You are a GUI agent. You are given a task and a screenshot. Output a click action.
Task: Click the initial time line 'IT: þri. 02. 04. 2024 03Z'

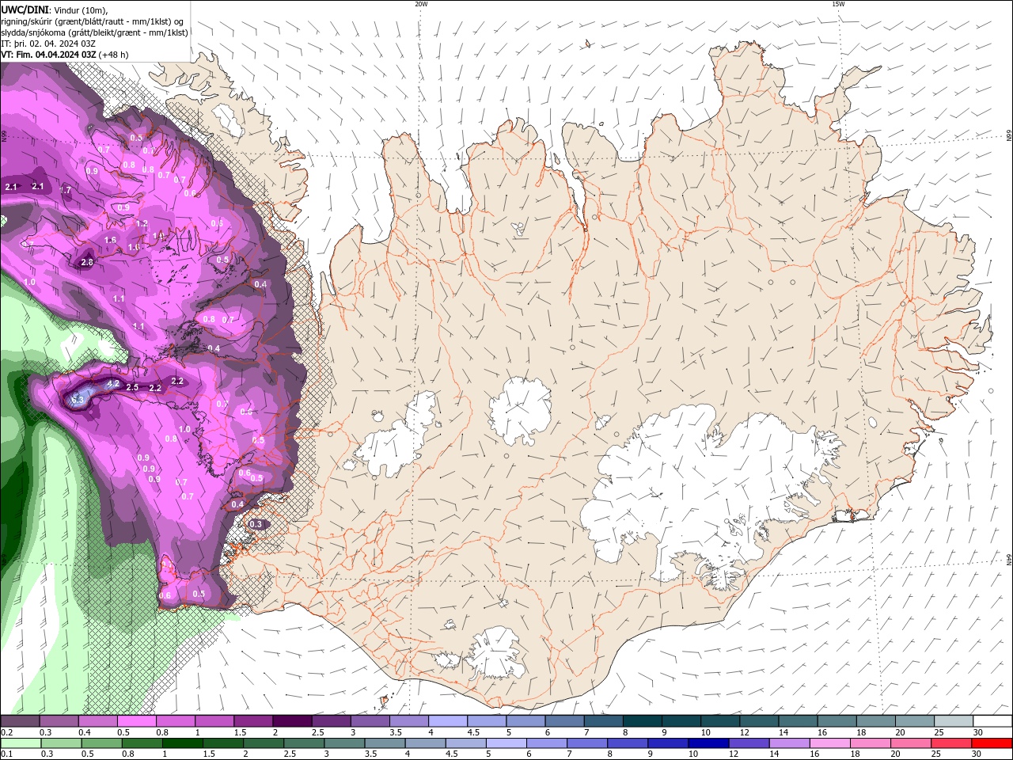(x=48, y=44)
